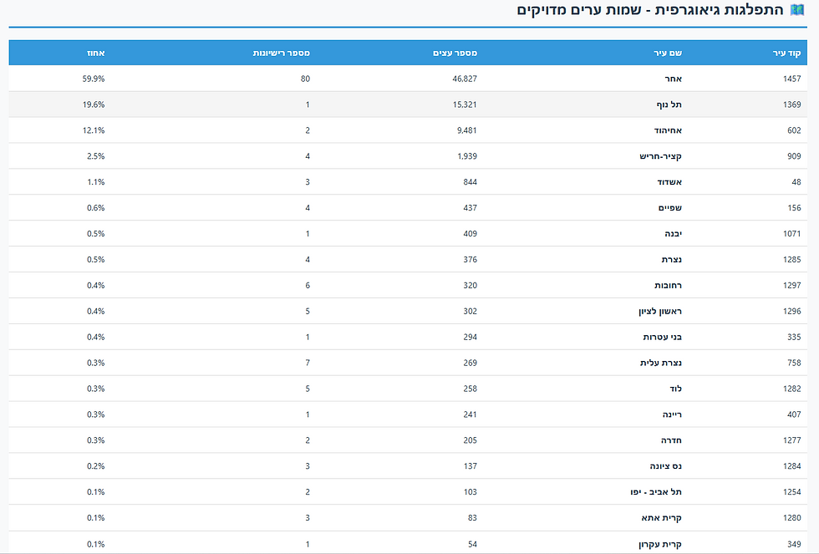
Task: Click the 'מספר עצים' column header
Action: click(455, 53)
